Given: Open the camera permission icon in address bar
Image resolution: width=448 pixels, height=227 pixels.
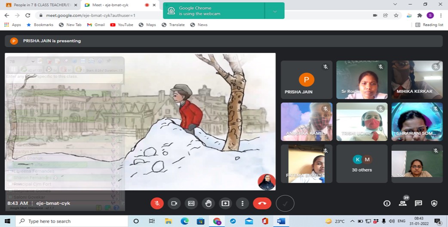Looking at the screenshot, I should [x=375, y=15].
